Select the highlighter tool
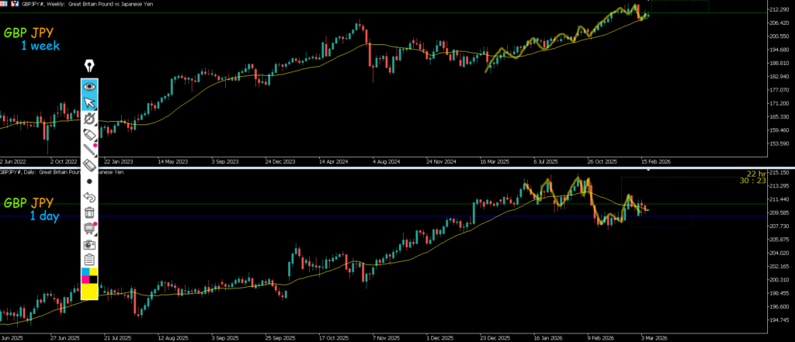This screenshot has width=795, height=342. [x=89, y=135]
